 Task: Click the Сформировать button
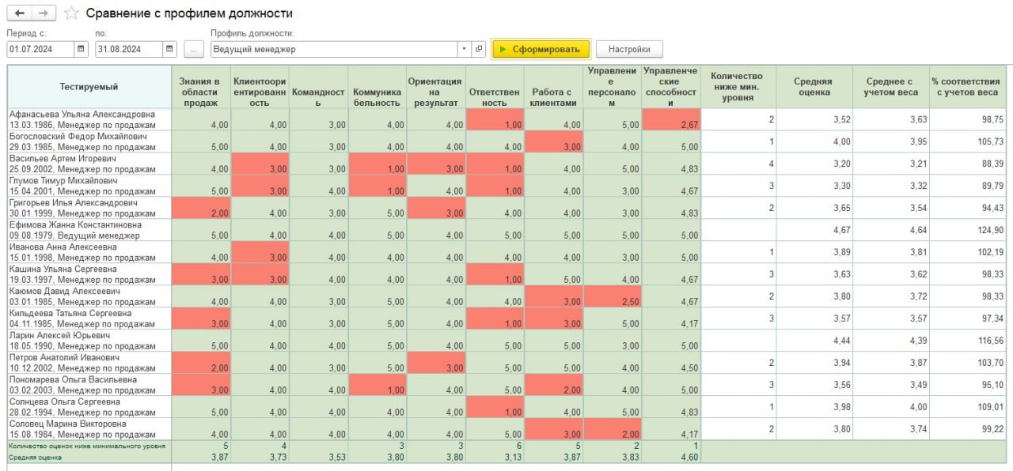pyautogui.click(x=541, y=49)
